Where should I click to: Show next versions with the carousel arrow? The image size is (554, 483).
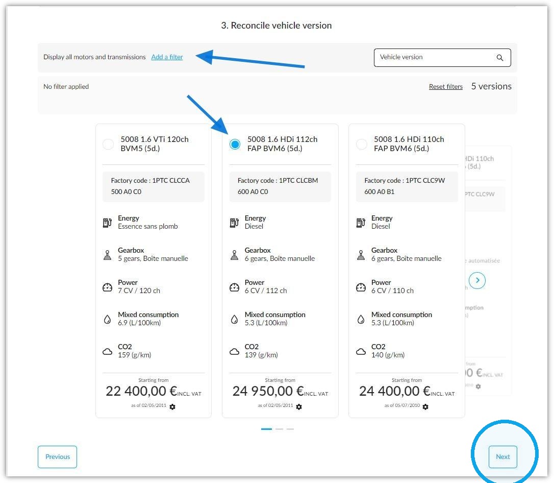tap(477, 280)
